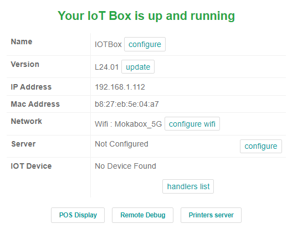The height and width of the screenshot is (229, 292).
Task: Open POS Display
Action: pyautogui.click(x=78, y=215)
